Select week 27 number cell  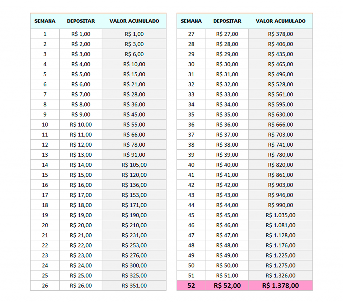coord(191,34)
